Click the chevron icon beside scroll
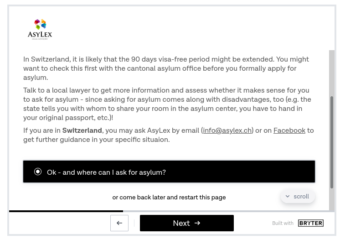 point(288,196)
